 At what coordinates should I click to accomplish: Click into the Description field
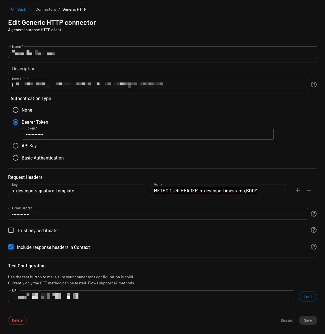click(x=163, y=68)
